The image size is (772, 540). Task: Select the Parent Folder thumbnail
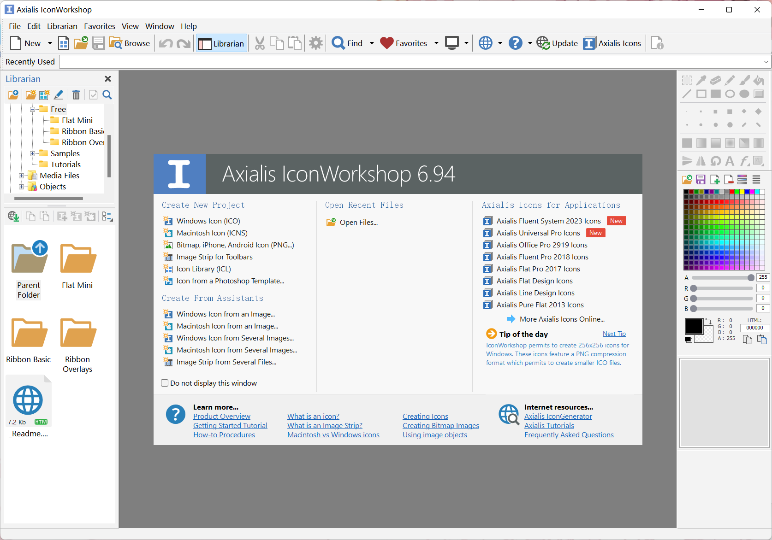tap(29, 270)
